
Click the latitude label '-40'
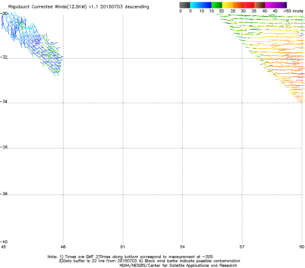point(4,242)
